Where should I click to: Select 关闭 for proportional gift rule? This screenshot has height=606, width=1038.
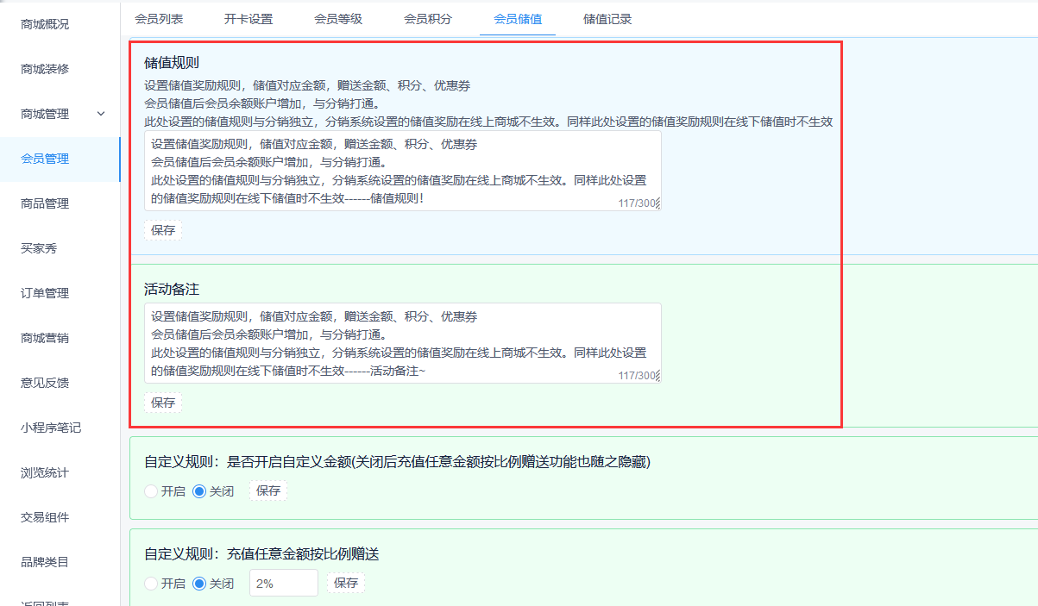click(200, 584)
